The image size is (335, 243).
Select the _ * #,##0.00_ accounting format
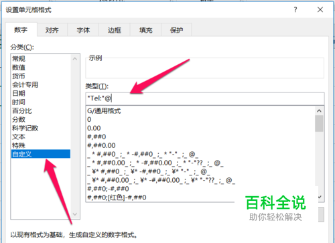[x=200, y=163]
